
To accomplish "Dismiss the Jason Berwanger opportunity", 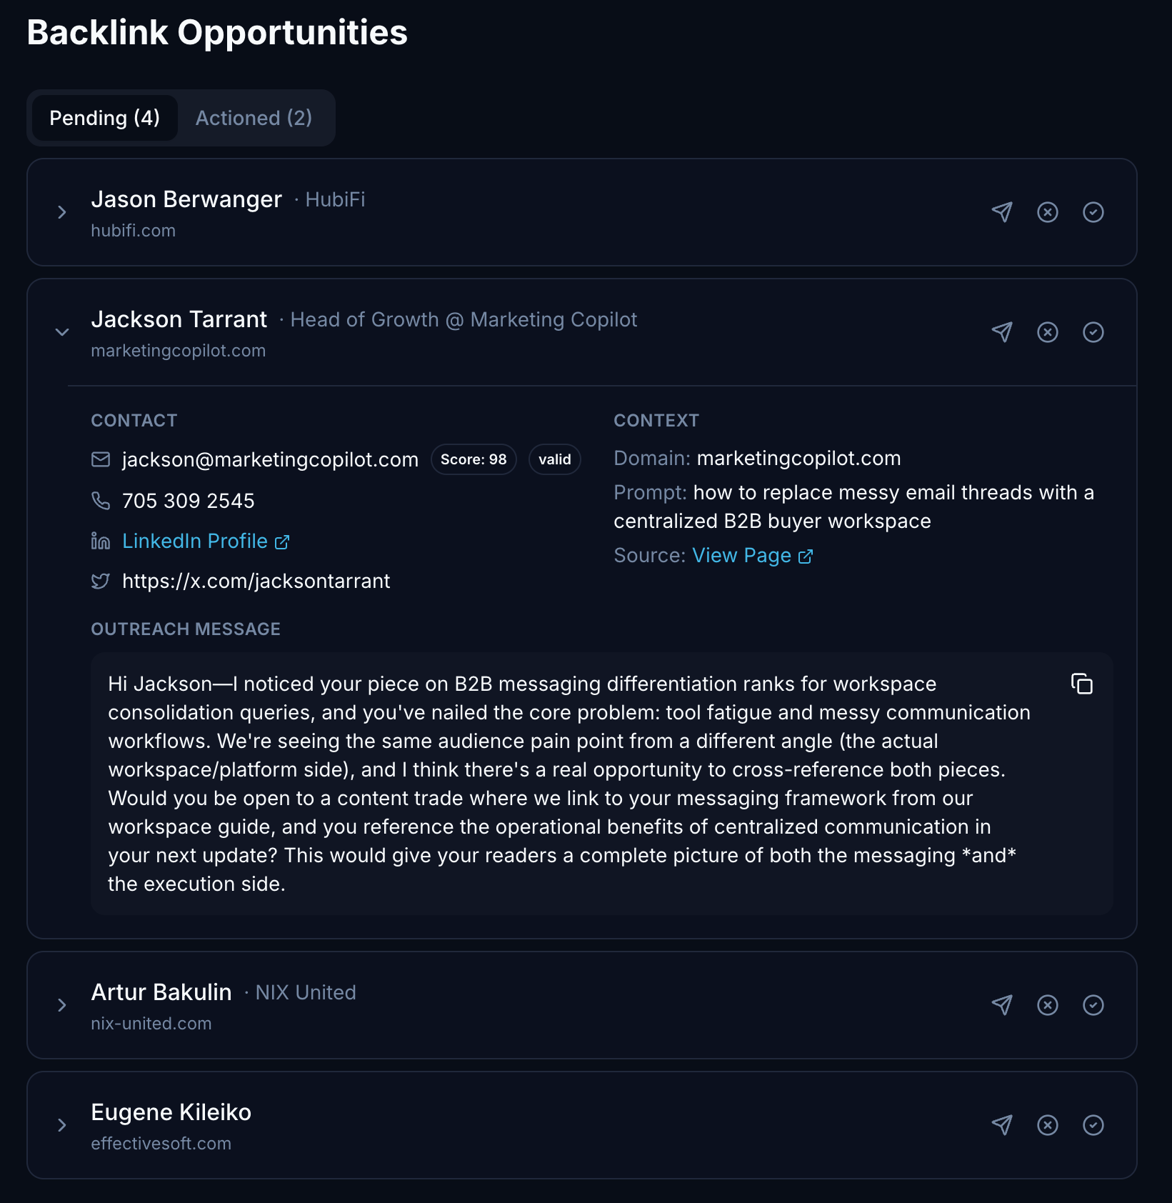I will coord(1048,212).
